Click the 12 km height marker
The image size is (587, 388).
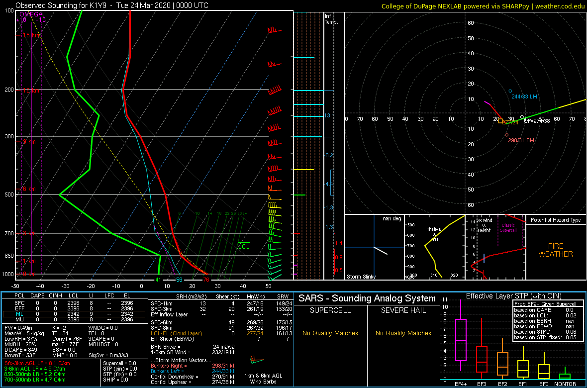pyautogui.click(x=31, y=91)
